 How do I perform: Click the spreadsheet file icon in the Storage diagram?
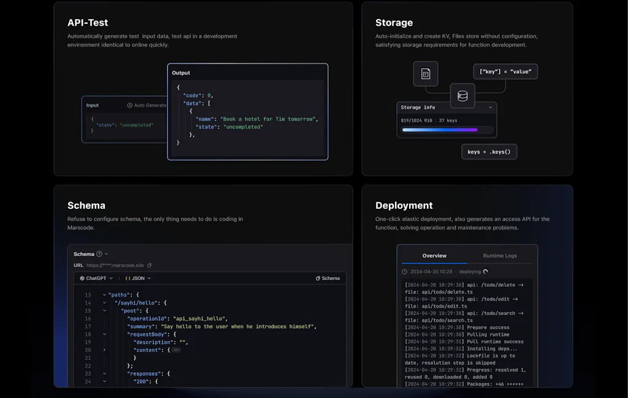click(x=426, y=74)
